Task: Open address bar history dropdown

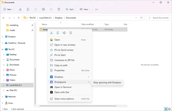Action: (x=136, y=18)
